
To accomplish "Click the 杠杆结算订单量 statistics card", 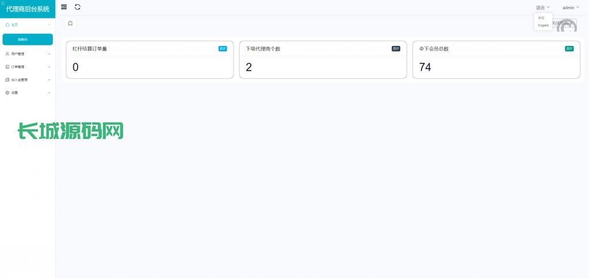I will click(150, 60).
